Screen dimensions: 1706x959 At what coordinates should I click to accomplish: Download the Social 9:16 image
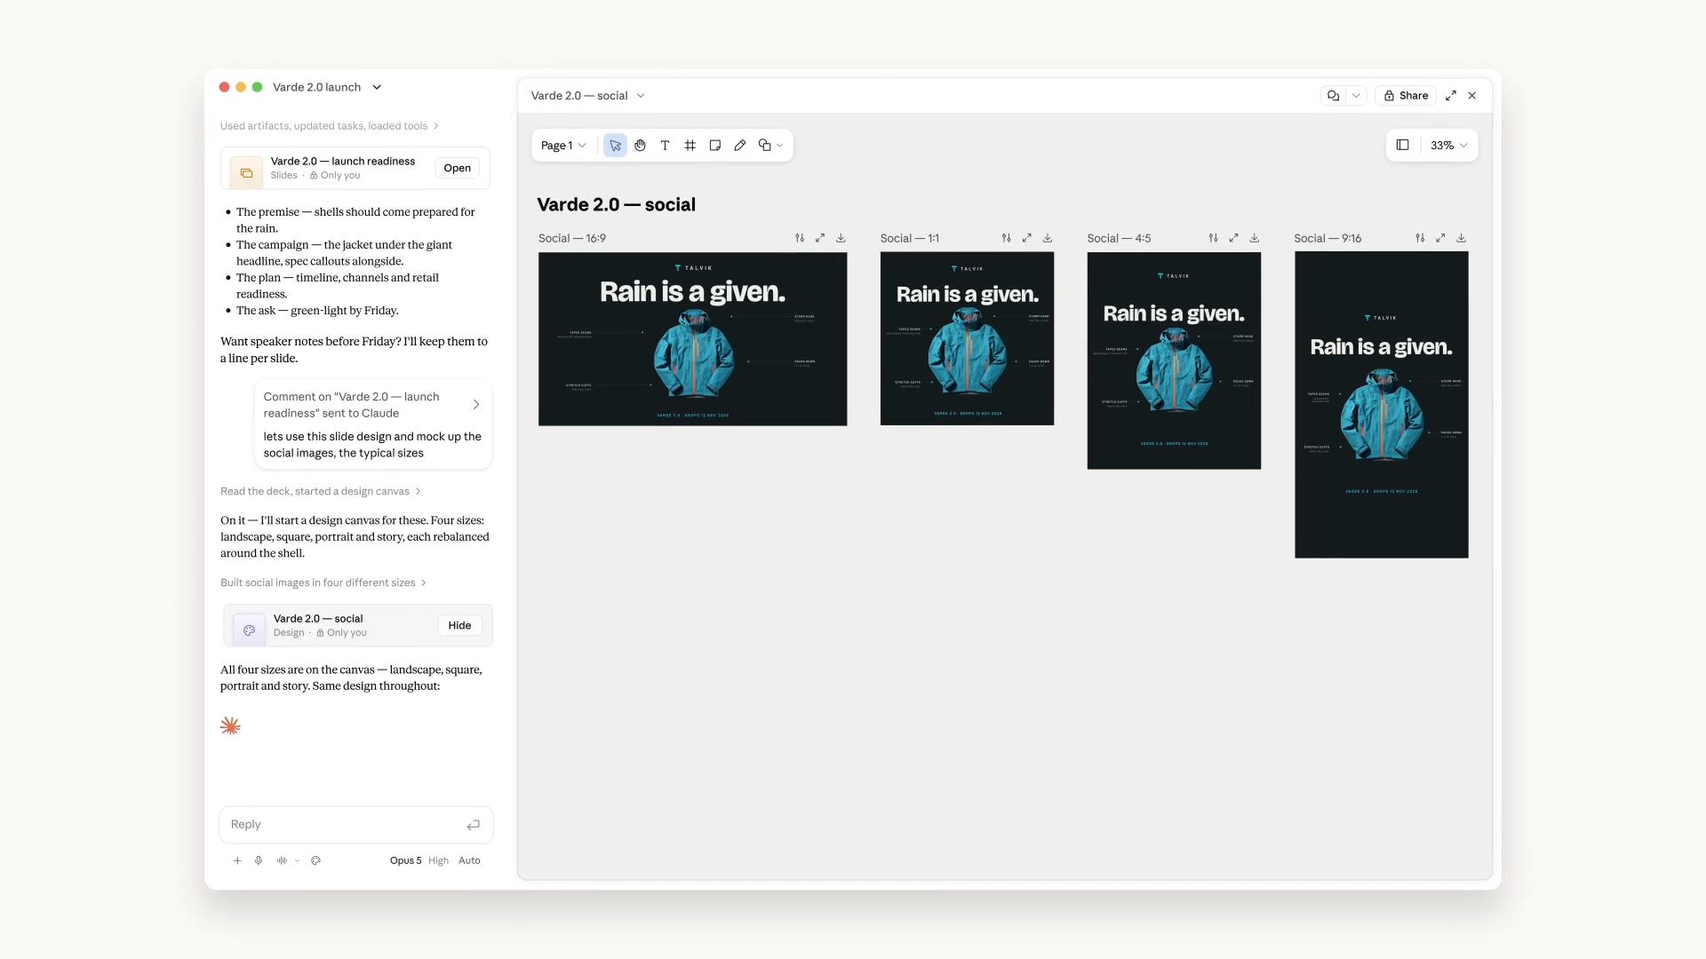click(1462, 238)
